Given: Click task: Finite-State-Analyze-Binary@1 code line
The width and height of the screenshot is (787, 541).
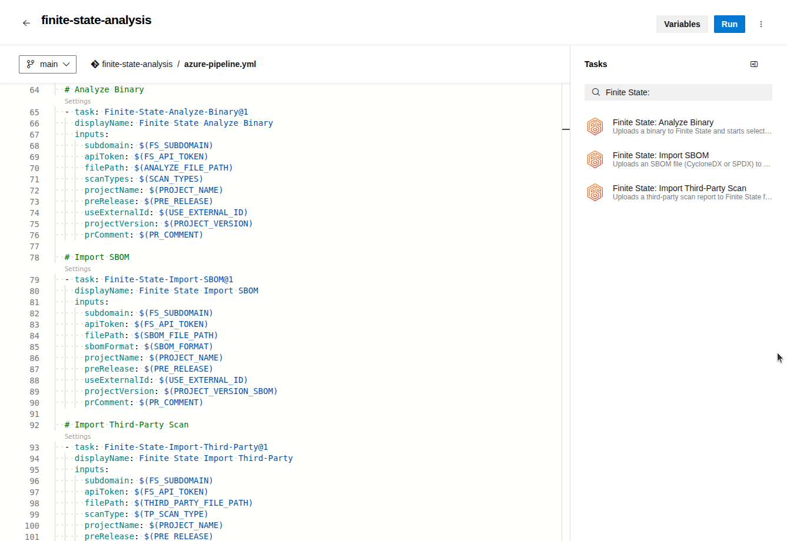Looking at the screenshot, I should pos(157,112).
